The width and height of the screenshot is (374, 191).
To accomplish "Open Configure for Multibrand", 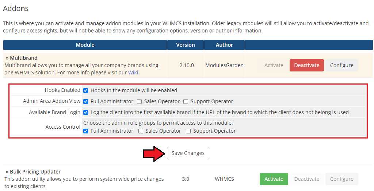I will (342, 65).
